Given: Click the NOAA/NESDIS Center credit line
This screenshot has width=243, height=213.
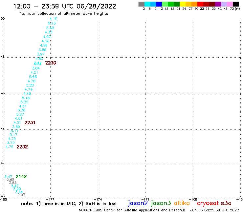Looking at the screenshot, I should [132, 210].
